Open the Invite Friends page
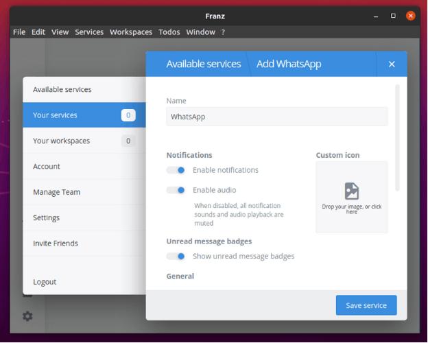 56,244
